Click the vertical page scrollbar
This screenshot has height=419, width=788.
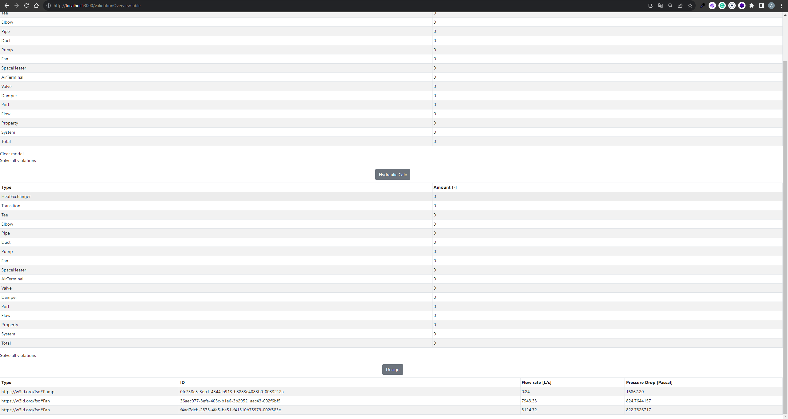(785, 215)
